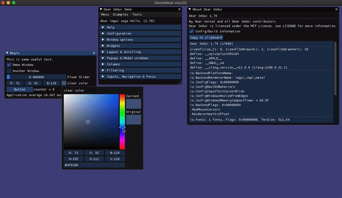Screen dimensions: 342x198
Task: Click the hue bar in color picker
Action: [122, 122]
